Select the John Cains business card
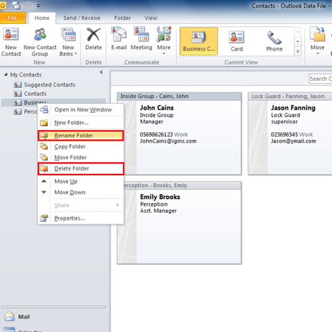This screenshot has height=332, width=332. [179, 133]
